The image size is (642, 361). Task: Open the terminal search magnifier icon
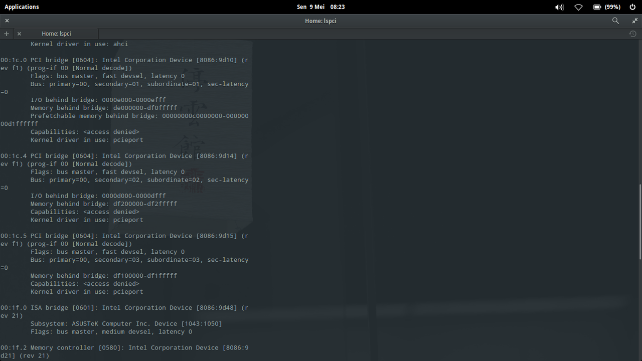(x=615, y=21)
